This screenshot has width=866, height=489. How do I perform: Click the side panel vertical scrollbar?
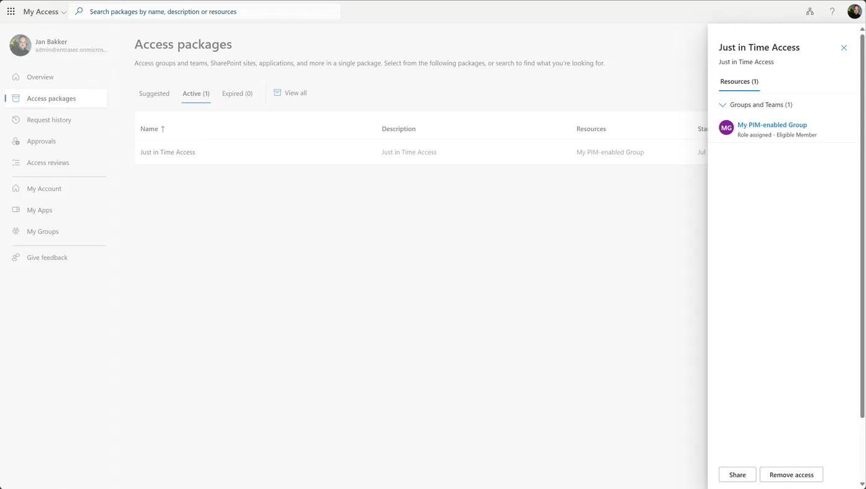[862, 226]
